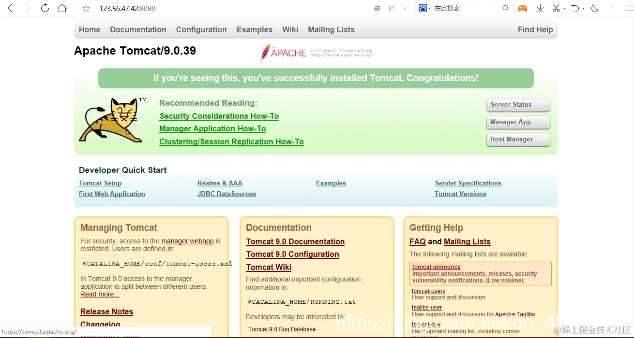
Task: Open Tomcat 9.0 Configuration link
Action: click(292, 254)
